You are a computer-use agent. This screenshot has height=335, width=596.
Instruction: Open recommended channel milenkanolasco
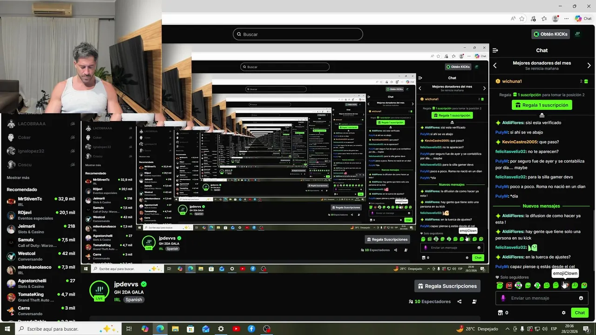coord(41,270)
